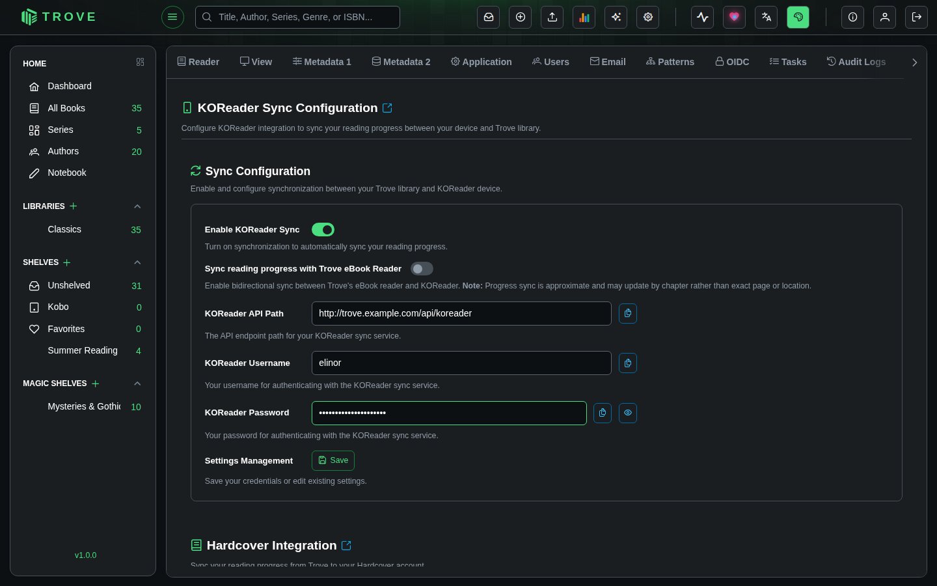
Task: Save the KOReader settings
Action: coord(333,460)
